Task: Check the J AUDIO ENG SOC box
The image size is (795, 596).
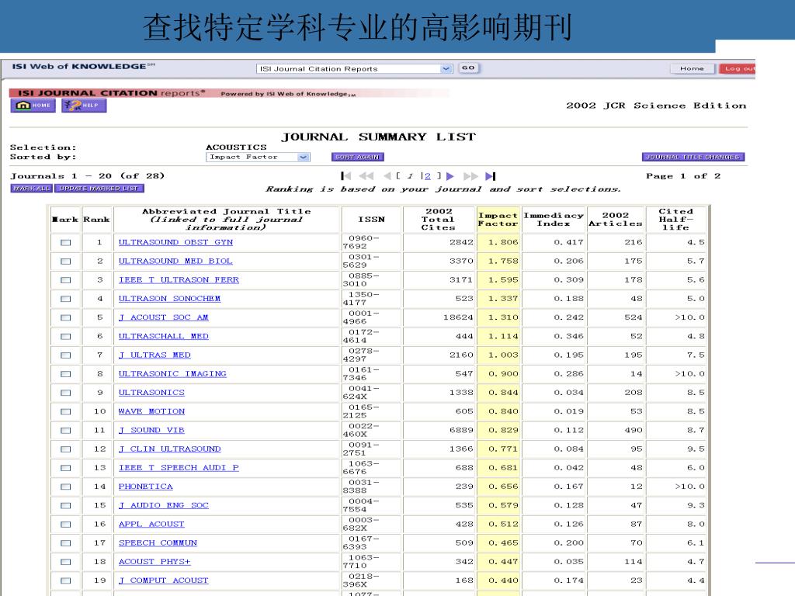Action: tap(66, 504)
